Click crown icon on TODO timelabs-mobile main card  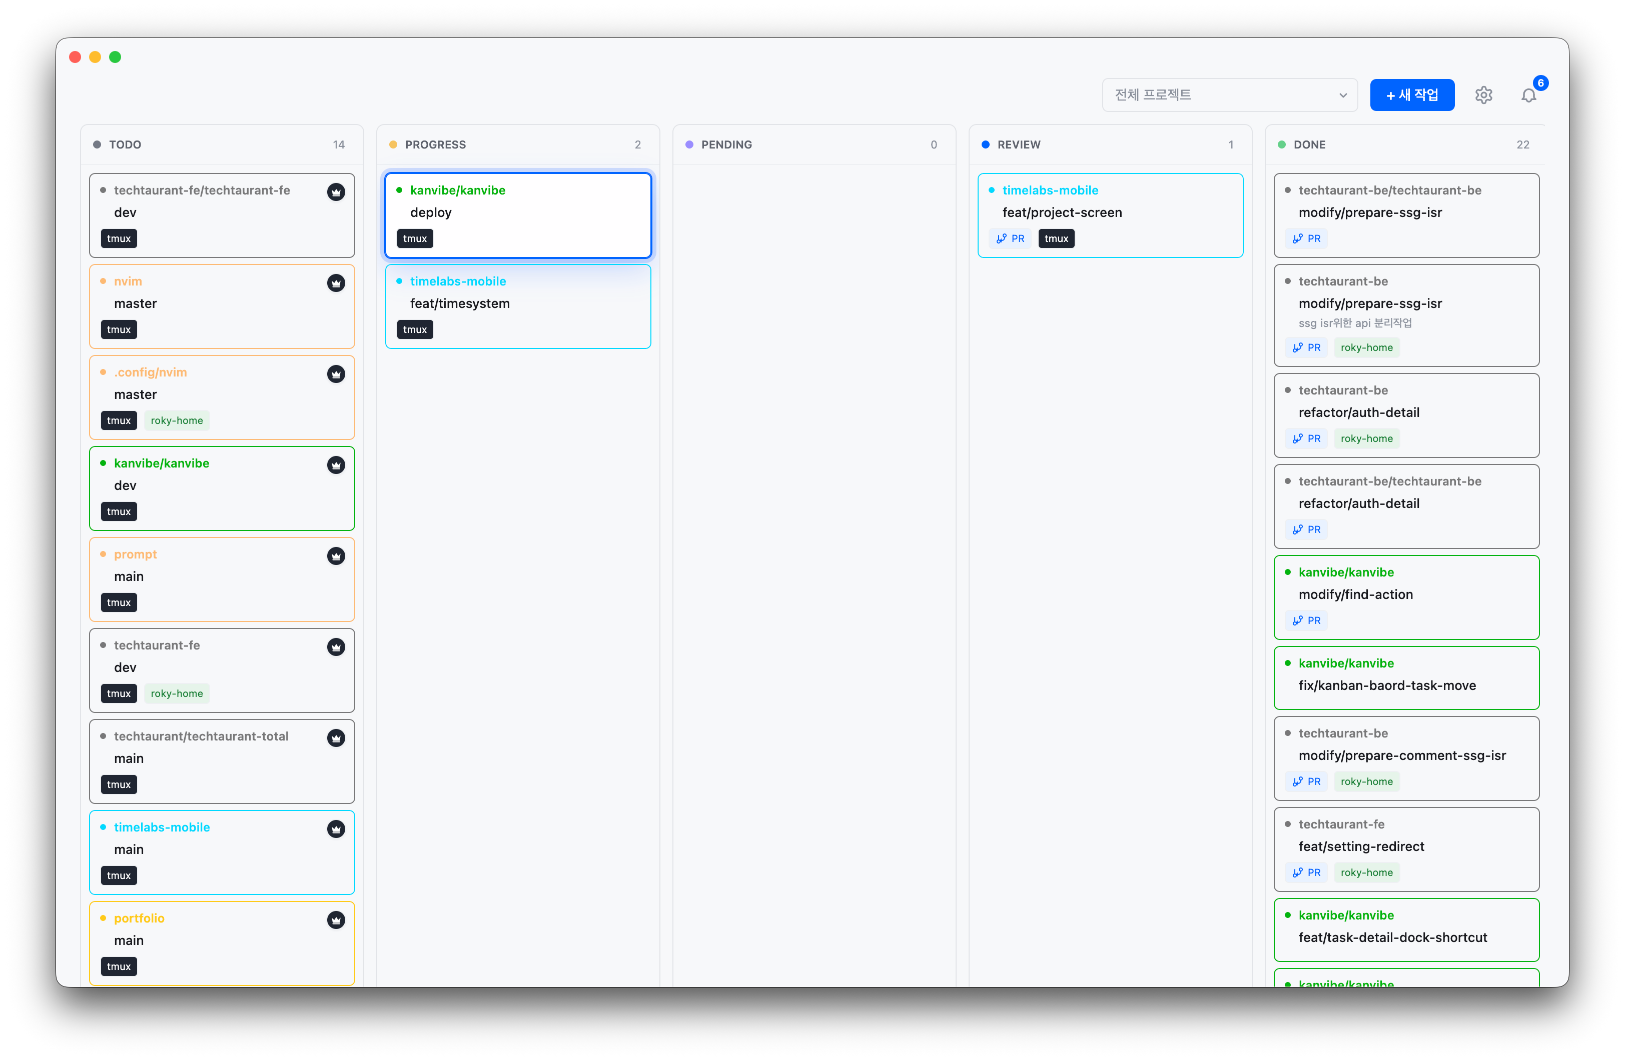[336, 829]
